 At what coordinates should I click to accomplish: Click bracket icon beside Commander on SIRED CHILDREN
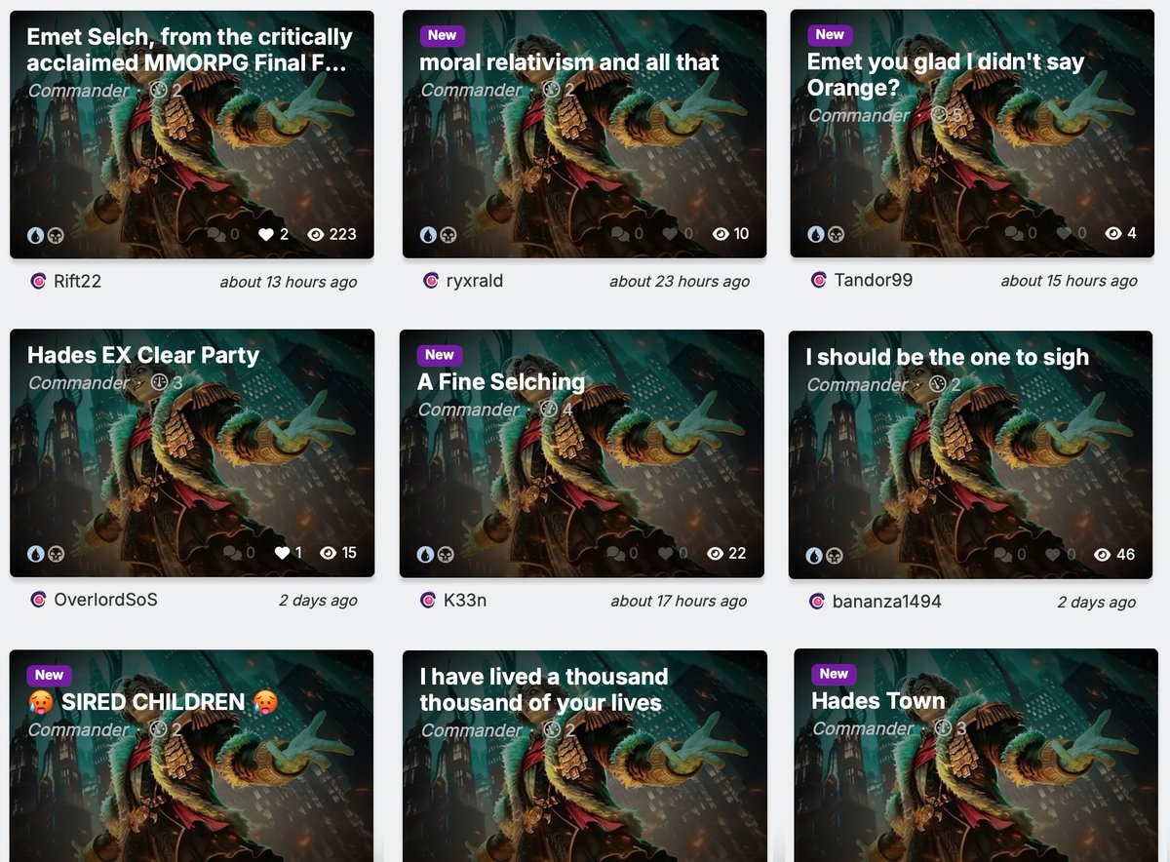tap(160, 729)
